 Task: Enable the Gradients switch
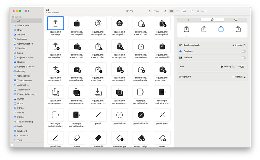coord(243,51)
